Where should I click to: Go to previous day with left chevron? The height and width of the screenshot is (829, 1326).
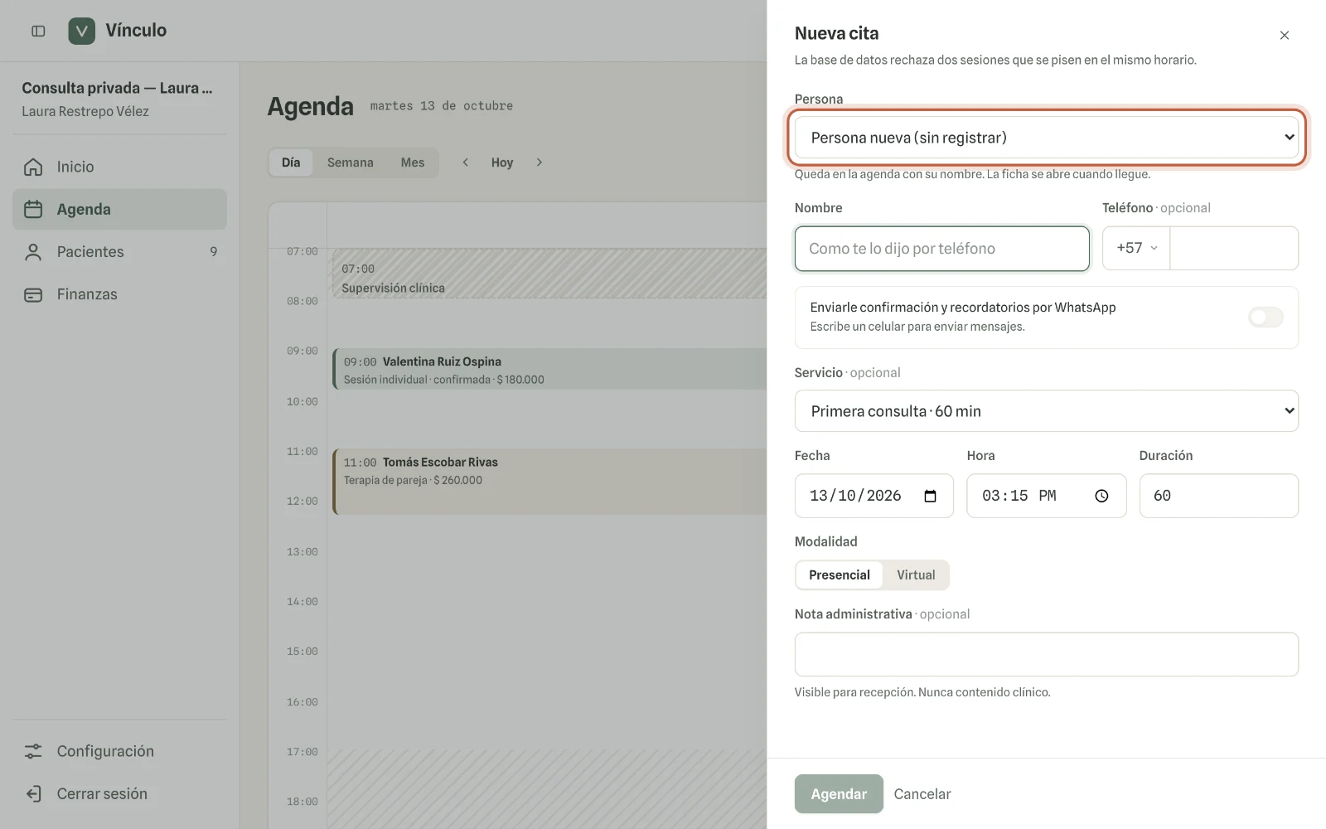point(466,162)
